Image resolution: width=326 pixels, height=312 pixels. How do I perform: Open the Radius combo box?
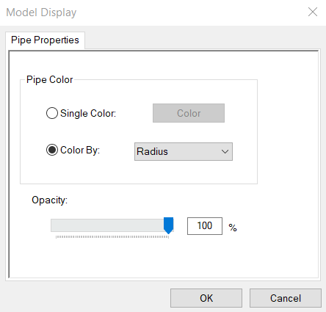pyautogui.click(x=184, y=152)
